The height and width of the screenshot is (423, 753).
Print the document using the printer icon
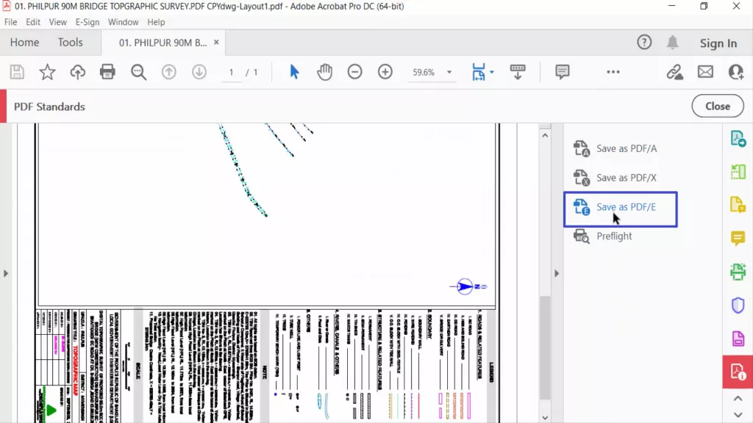pos(107,72)
